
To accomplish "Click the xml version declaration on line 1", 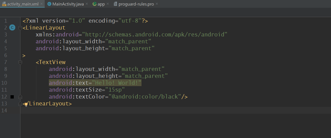I will [x=85, y=21].
